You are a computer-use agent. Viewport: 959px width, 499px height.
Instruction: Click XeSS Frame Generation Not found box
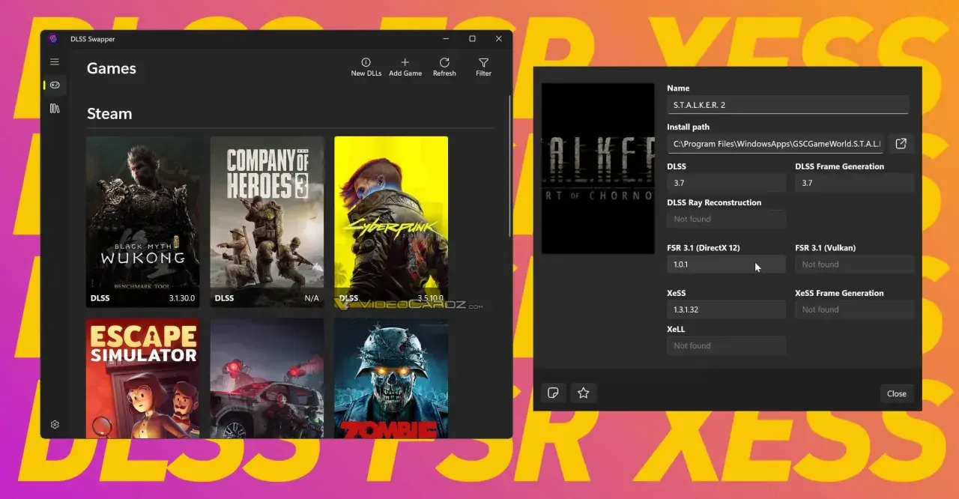click(854, 309)
